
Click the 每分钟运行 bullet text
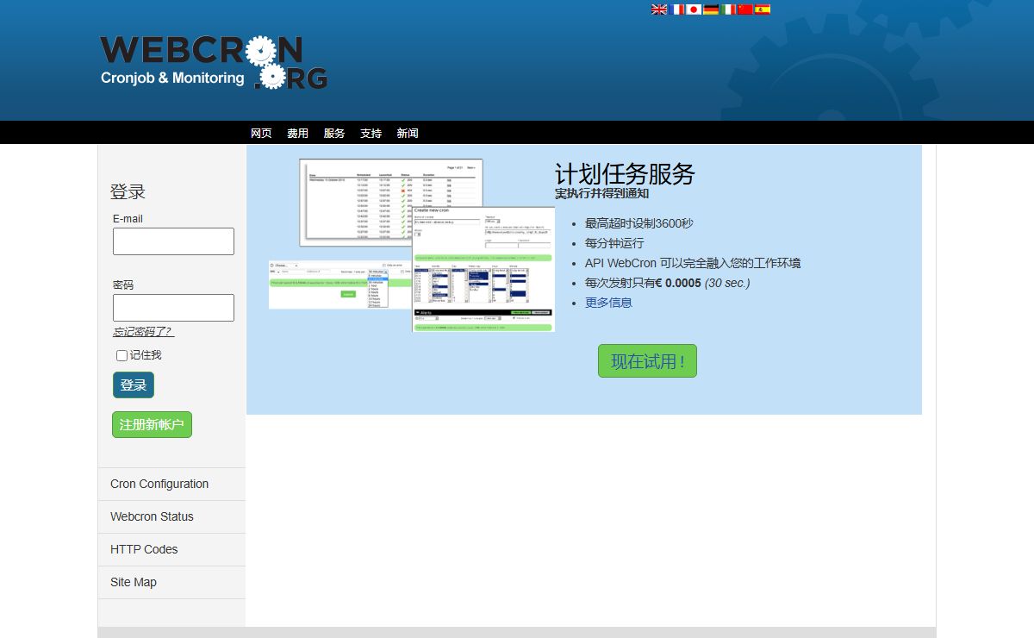[x=614, y=243]
